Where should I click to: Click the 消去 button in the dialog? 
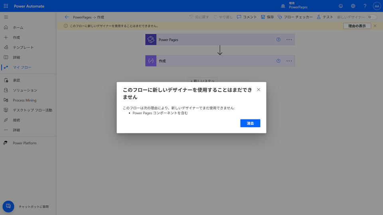tap(250, 123)
